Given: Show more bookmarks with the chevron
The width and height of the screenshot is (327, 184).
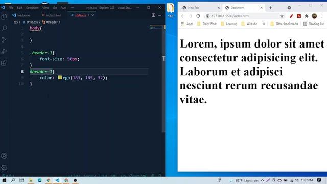Looking at the screenshot, I should 264,24.
